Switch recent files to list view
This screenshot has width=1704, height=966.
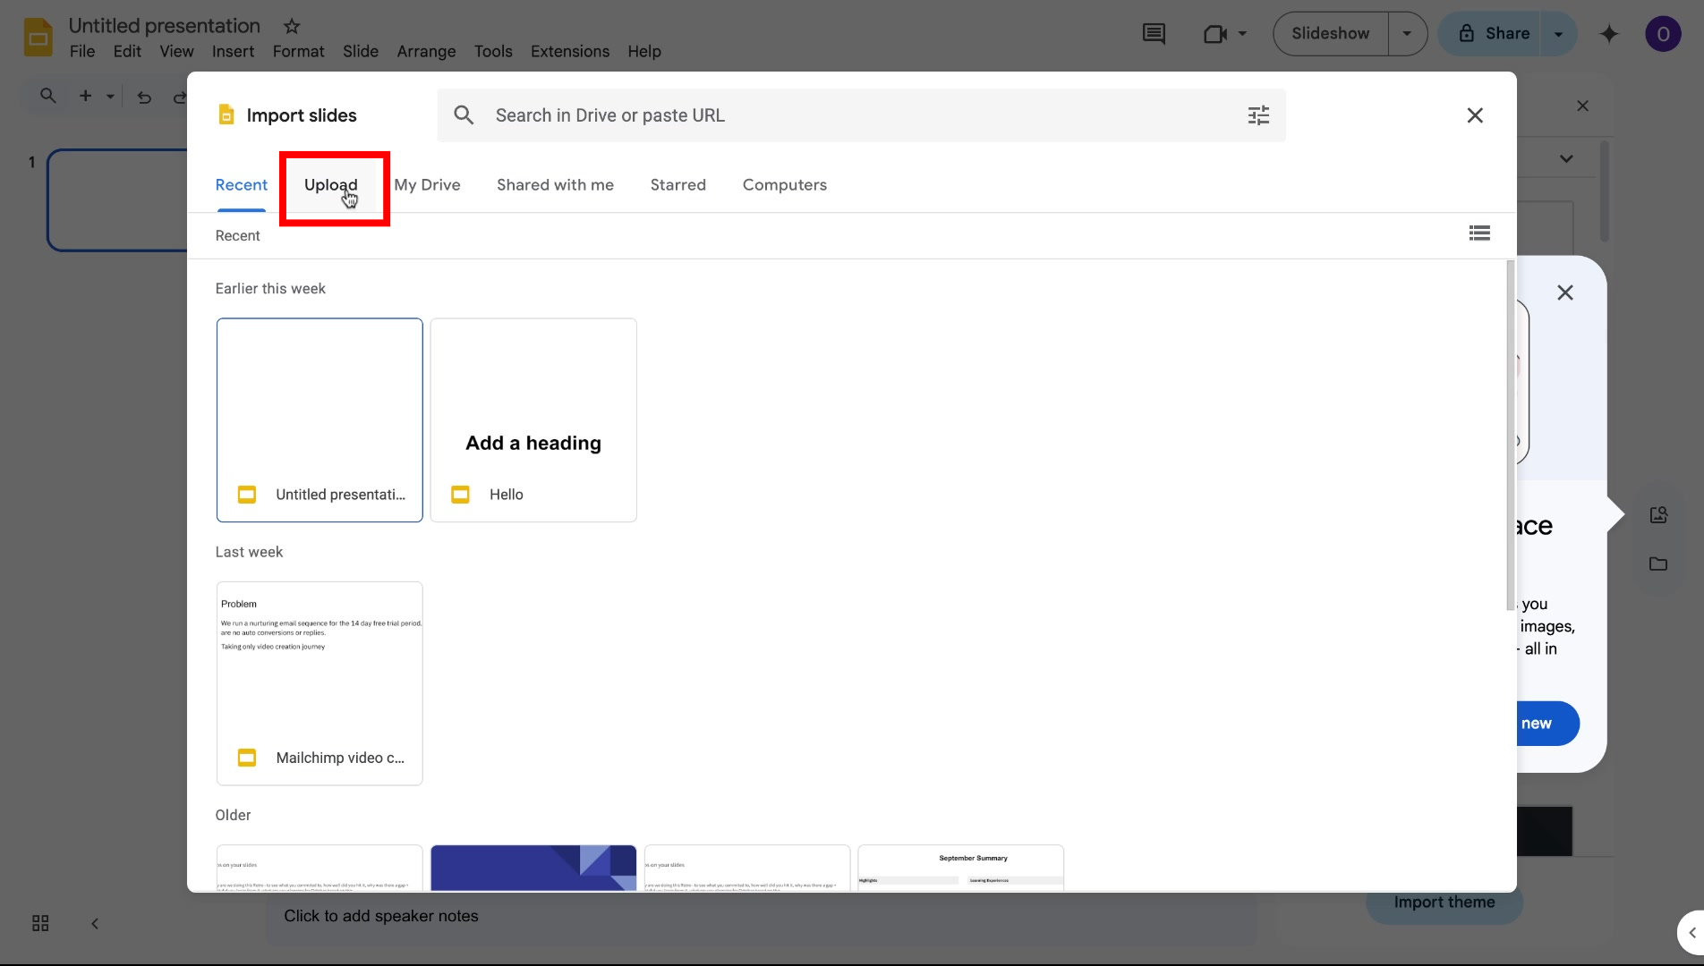pos(1478,233)
